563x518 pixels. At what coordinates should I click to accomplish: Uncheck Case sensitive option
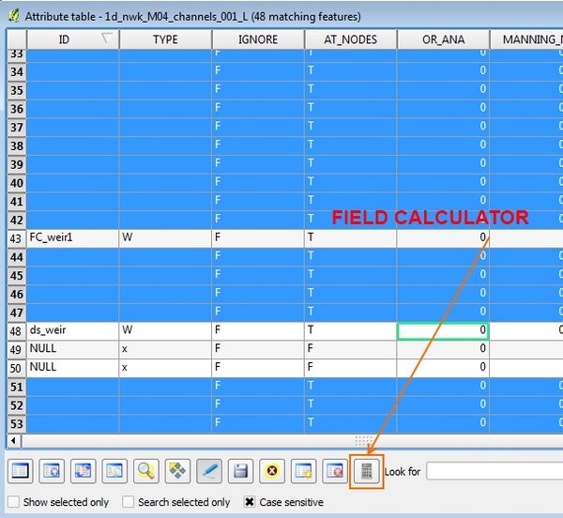click(x=250, y=502)
